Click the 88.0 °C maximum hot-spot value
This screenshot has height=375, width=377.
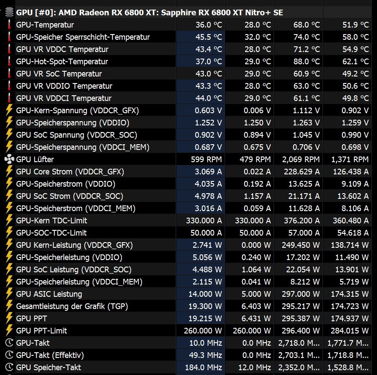pyautogui.click(x=307, y=62)
